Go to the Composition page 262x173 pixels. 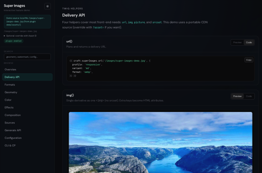click(x=28, y=115)
